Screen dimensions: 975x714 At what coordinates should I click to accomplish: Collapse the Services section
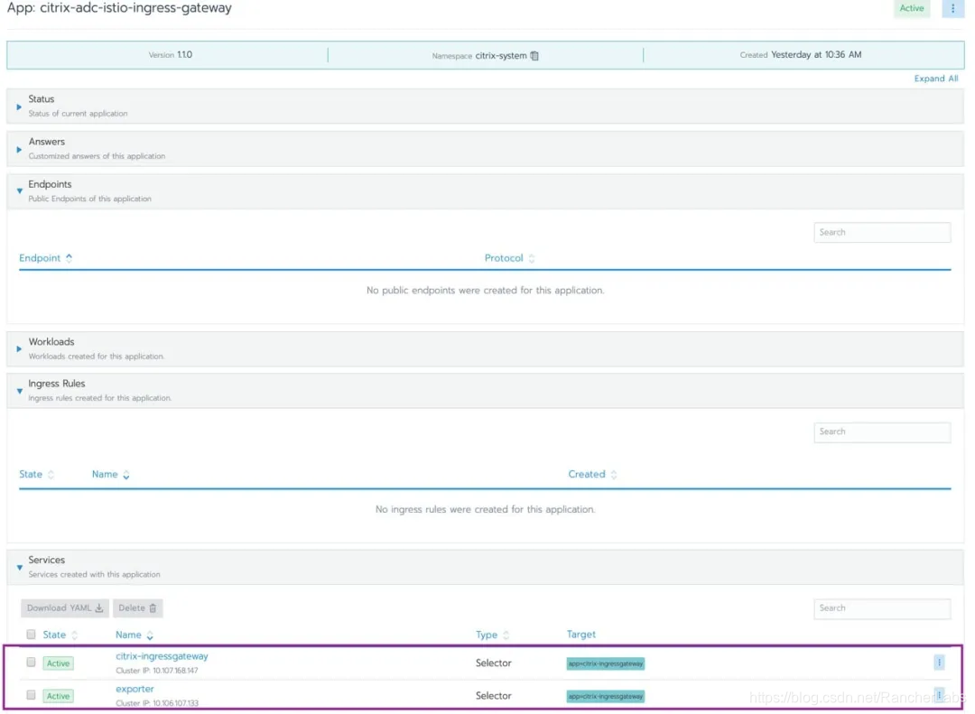(x=19, y=567)
